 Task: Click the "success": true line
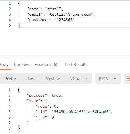(45, 96)
